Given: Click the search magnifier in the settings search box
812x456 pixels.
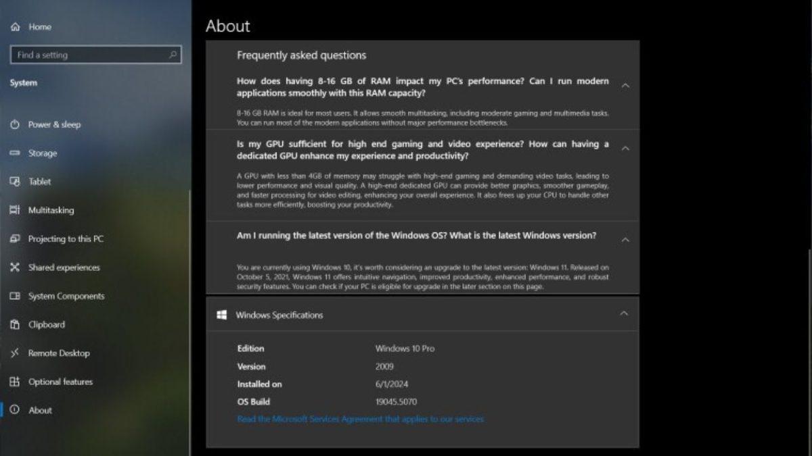Looking at the screenshot, I should (174, 55).
